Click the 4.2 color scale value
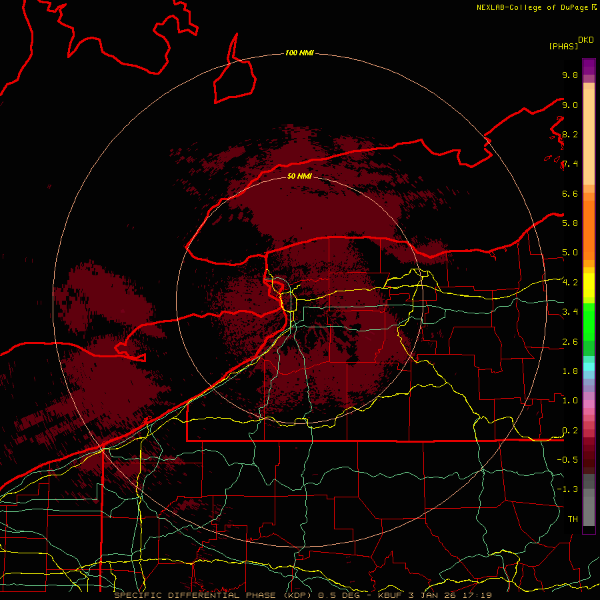 (x=570, y=283)
